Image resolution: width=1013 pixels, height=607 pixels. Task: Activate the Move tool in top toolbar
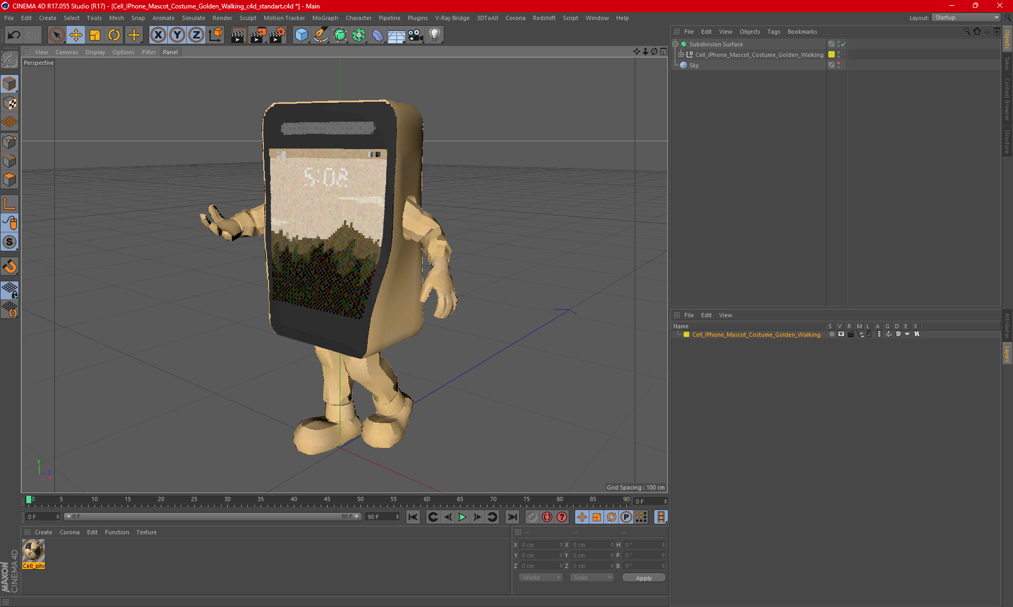coord(76,35)
